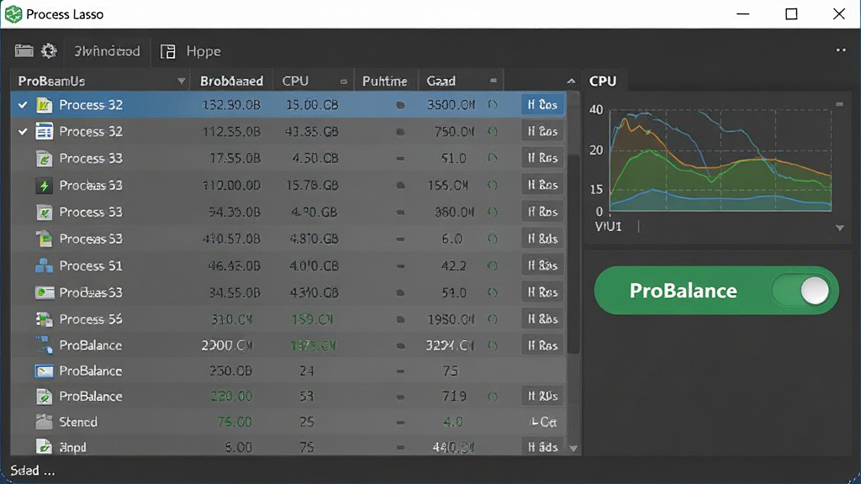This screenshot has height=484, width=861.
Task: Click the button on highlighted Process 32 row
Action: 542,104
